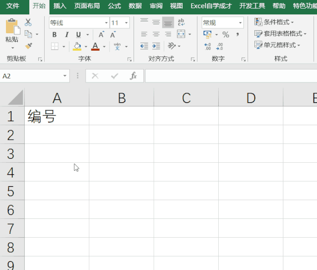Click the phonetic guide (wén) icon
This screenshot has width=317, height=270.
tap(117, 46)
